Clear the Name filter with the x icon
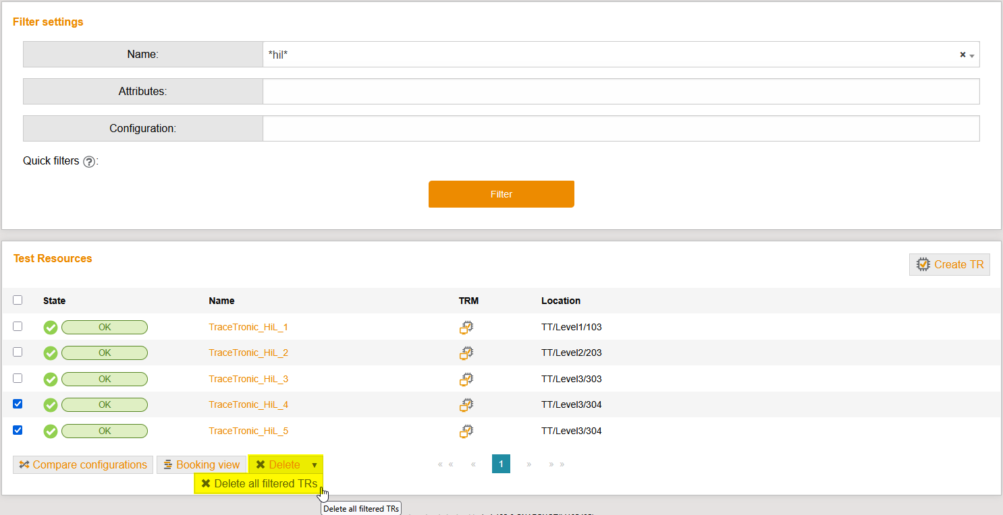This screenshot has height=515, width=1003. (963, 55)
